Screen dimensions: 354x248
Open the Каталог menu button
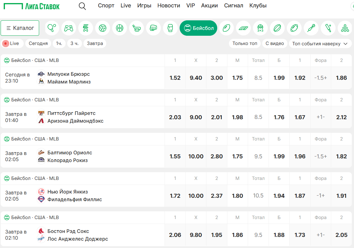20,28
